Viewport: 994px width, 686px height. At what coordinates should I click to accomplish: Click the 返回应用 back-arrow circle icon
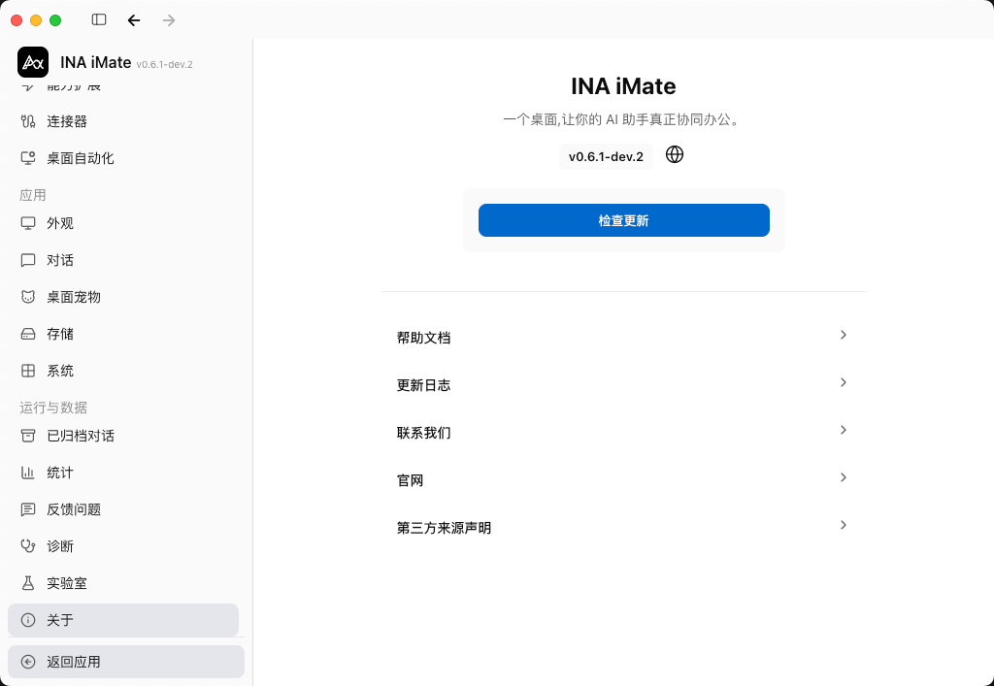click(28, 662)
